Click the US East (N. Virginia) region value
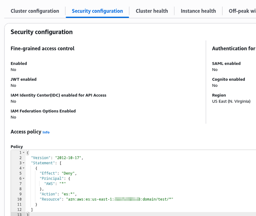 [231, 101]
